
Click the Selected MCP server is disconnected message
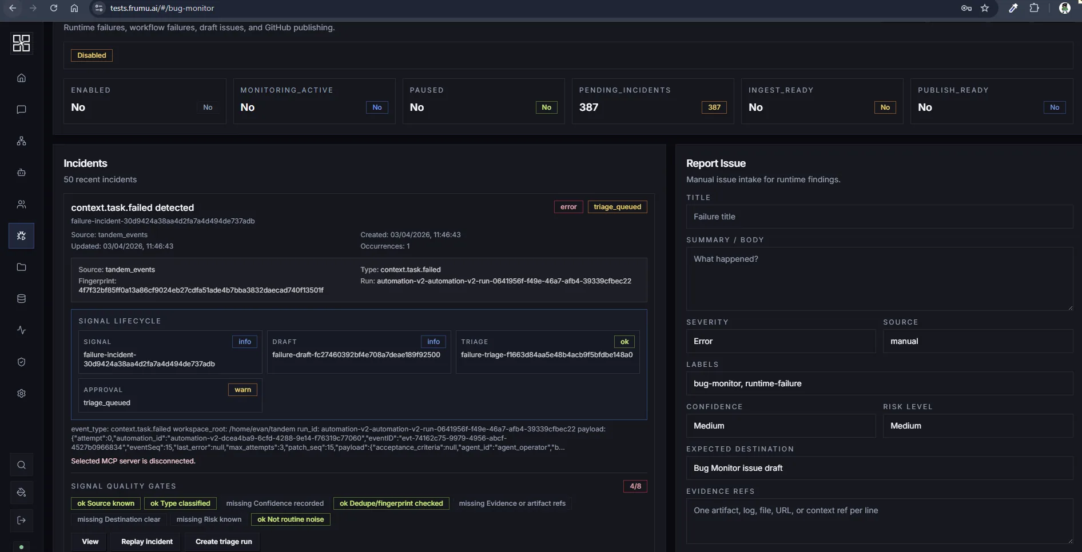(133, 461)
